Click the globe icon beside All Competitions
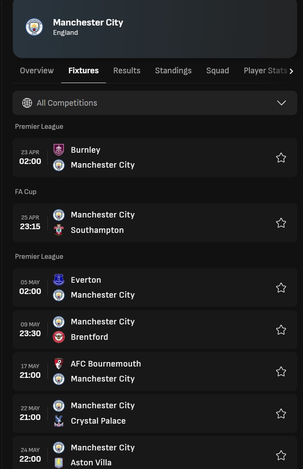The width and height of the screenshot is (303, 469). pyautogui.click(x=27, y=103)
